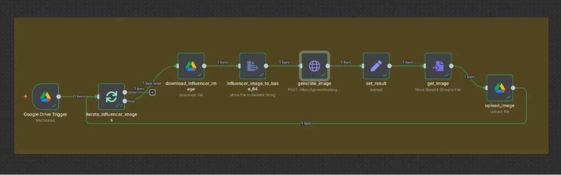The width and height of the screenshot is (561, 175).
Task: Click the 'POST: https://generativelang...' subtitle
Action: (314, 89)
